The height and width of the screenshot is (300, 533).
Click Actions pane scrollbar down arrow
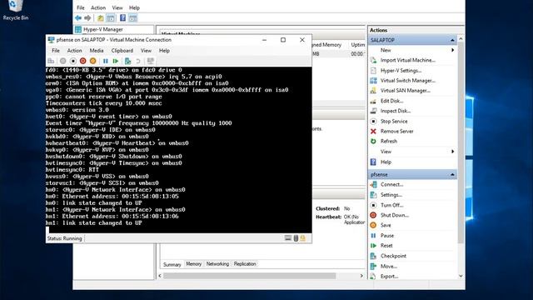[x=461, y=276]
